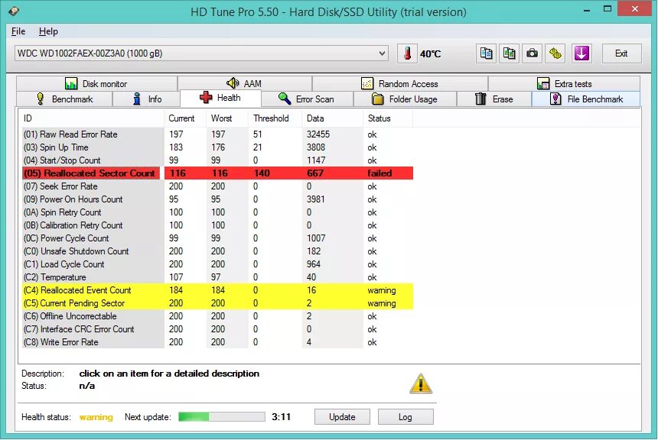Switch to the Random Access tab
658x440 pixels.
[x=400, y=84]
